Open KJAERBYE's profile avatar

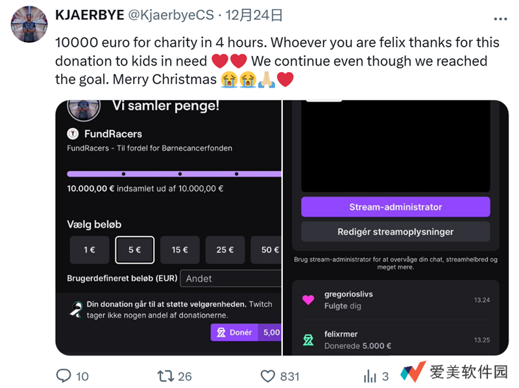pyautogui.click(x=29, y=24)
